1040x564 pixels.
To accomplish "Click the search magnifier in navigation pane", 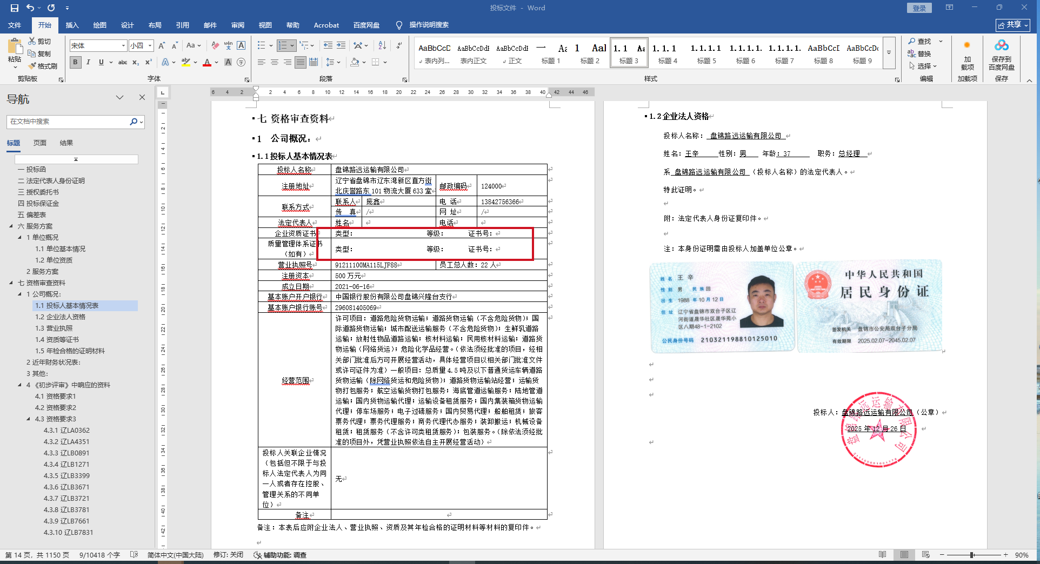I will point(134,122).
